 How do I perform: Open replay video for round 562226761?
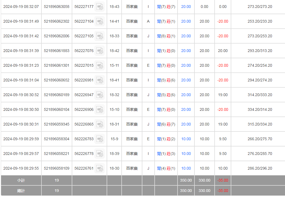click(100, 168)
